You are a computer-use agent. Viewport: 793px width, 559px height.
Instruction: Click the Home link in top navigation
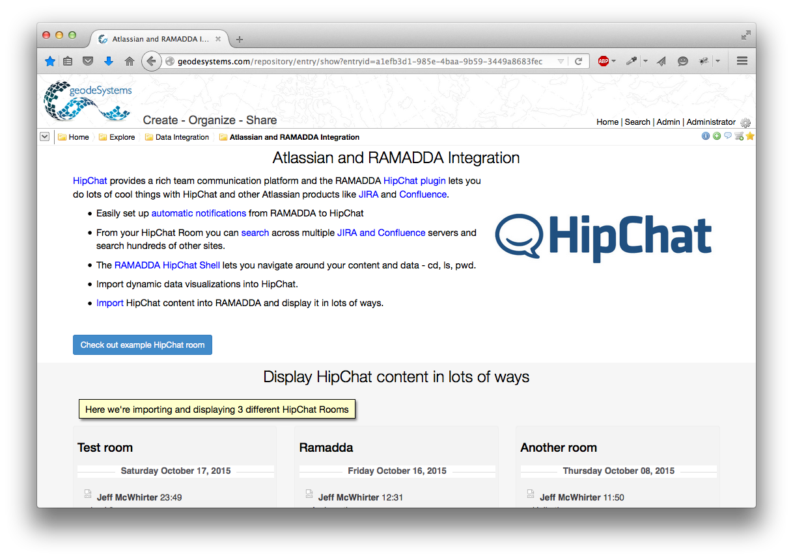pos(607,122)
